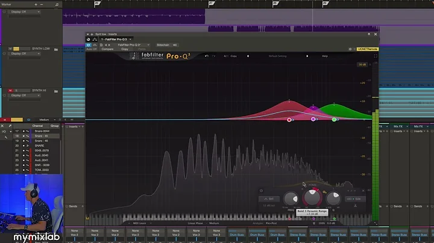Screen dimensions: 434x243
Task: Open the MIDI Learn menu
Action: (x=140, y=223)
